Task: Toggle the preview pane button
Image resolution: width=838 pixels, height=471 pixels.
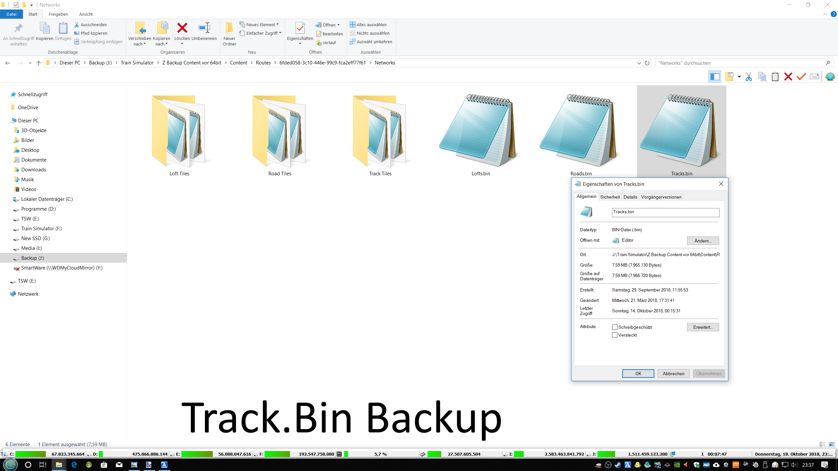Action: pos(715,77)
